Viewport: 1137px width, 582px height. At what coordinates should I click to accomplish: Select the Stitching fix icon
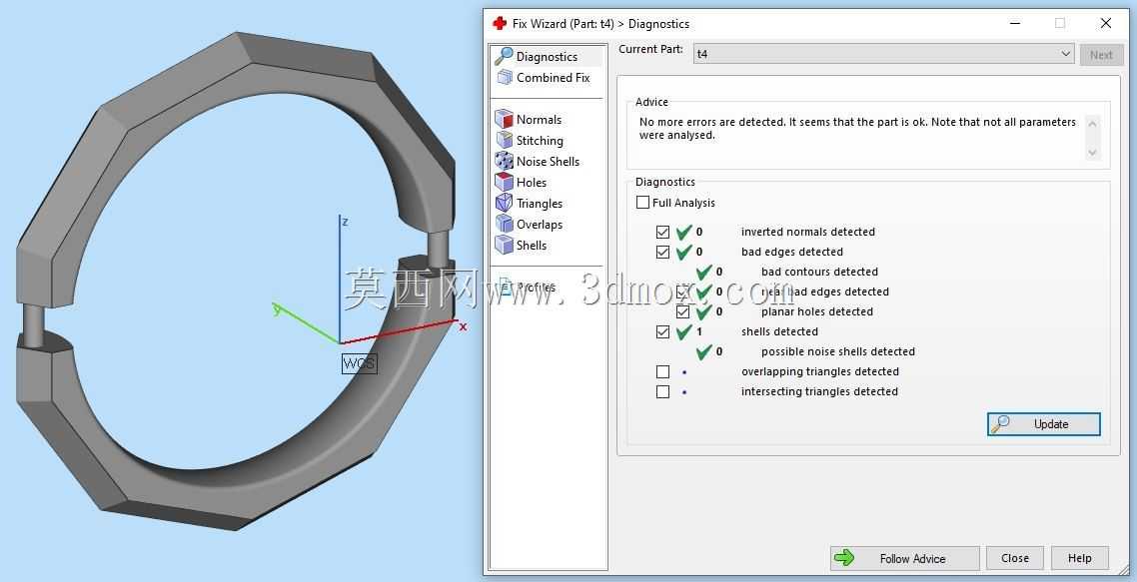pos(504,140)
